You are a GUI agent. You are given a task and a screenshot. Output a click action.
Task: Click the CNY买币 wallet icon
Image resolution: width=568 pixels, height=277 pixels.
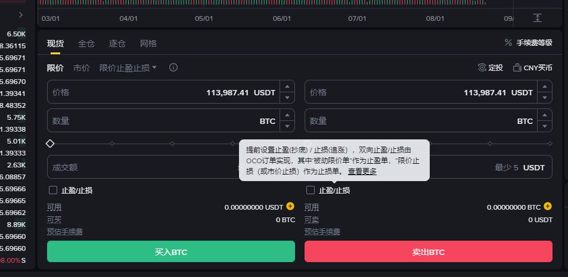517,67
